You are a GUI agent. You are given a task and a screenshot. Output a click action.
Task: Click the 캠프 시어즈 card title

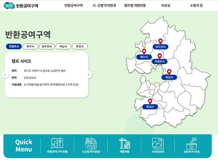coord(21,61)
